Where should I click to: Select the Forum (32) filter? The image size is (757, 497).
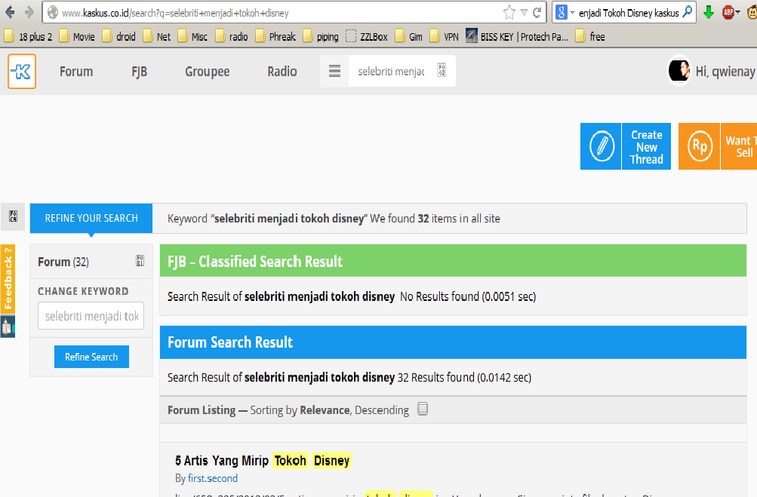pyautogui.click(x=63, y=262)
